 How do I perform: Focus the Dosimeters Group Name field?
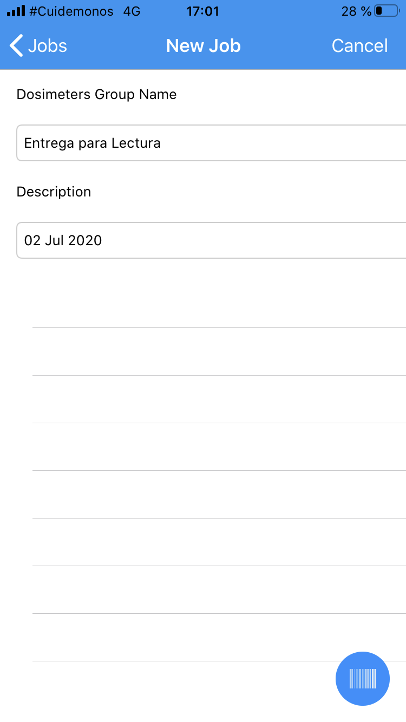click(x=211, y=143)
